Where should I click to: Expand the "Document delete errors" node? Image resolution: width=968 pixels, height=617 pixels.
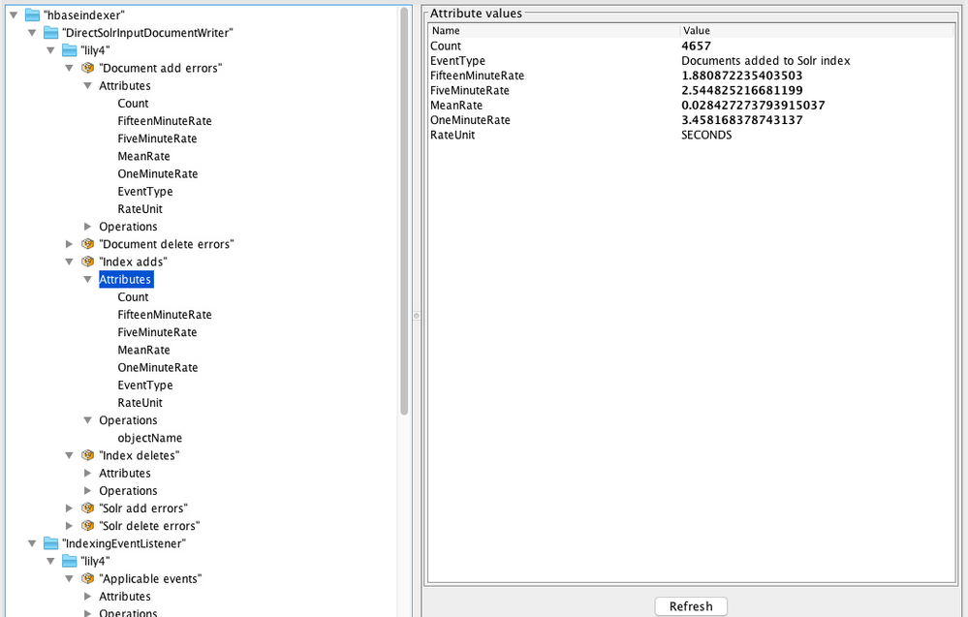click(69, 244)
